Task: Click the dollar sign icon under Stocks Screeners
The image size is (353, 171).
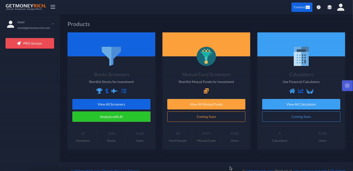Action: pos(107,91)
